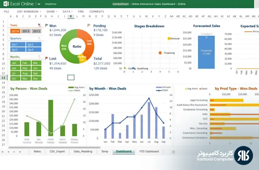The width and height of the screenshot is (259, 170).
Task: Toggle the Qtr1 quarter slicer
Action: click(x=18, y=44)
